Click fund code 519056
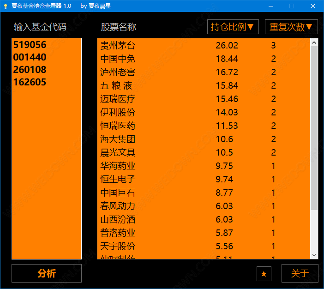Viewport: 324px width, 289px height. pos(30,45)
